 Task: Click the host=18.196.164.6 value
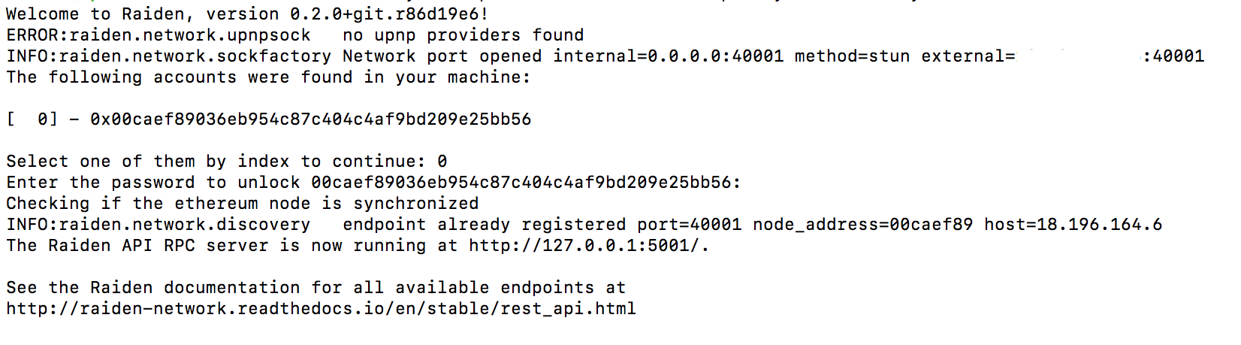(1073, 224)
